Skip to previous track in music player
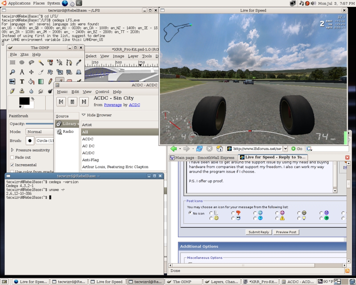Image resolution: width=356 pixels, height=285 pixels. (61, 102)
